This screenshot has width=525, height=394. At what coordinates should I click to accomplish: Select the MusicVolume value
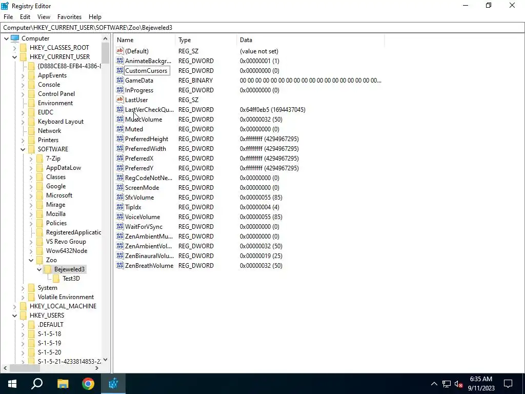point(144,119)
